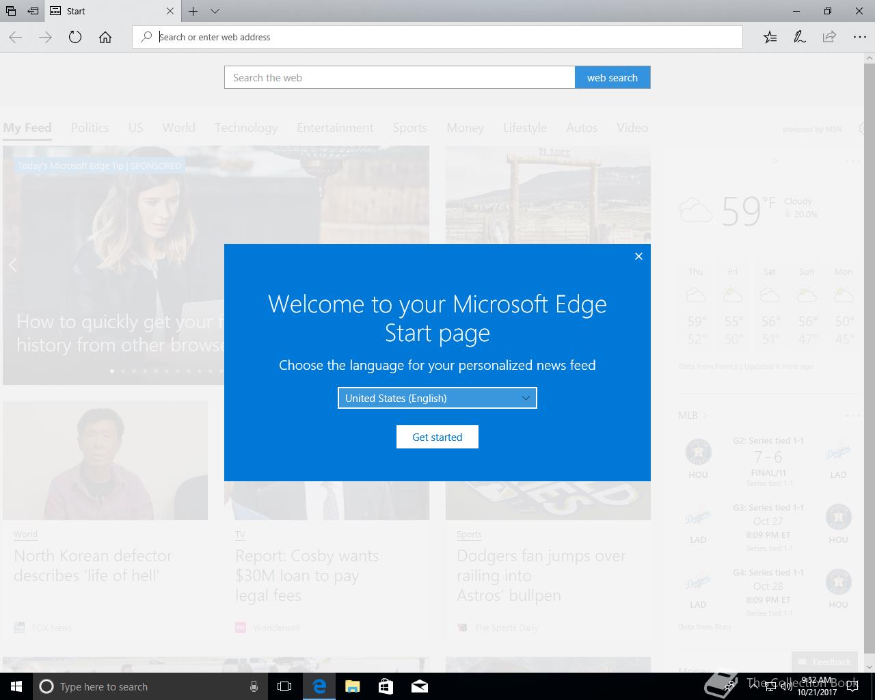This screenshot has height=700, width=875.
Task: Open the United States (English) language dropdown
Action: click(437, 398)
